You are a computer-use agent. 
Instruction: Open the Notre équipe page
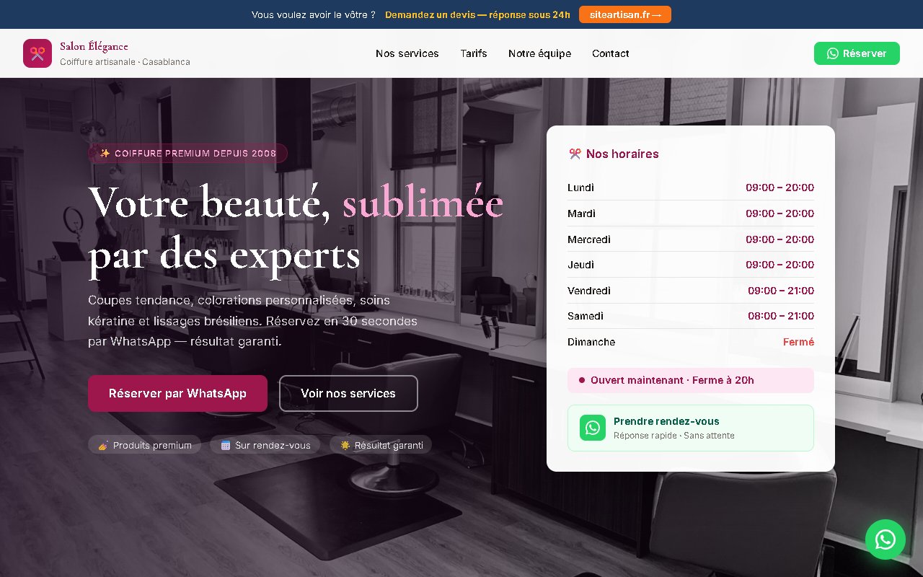click(539, 53)
